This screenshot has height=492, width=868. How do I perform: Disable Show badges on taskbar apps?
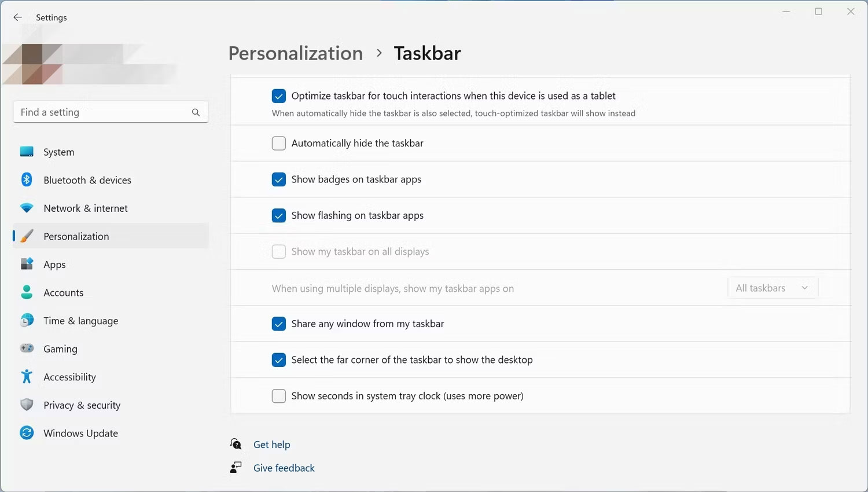click(278, 179)
